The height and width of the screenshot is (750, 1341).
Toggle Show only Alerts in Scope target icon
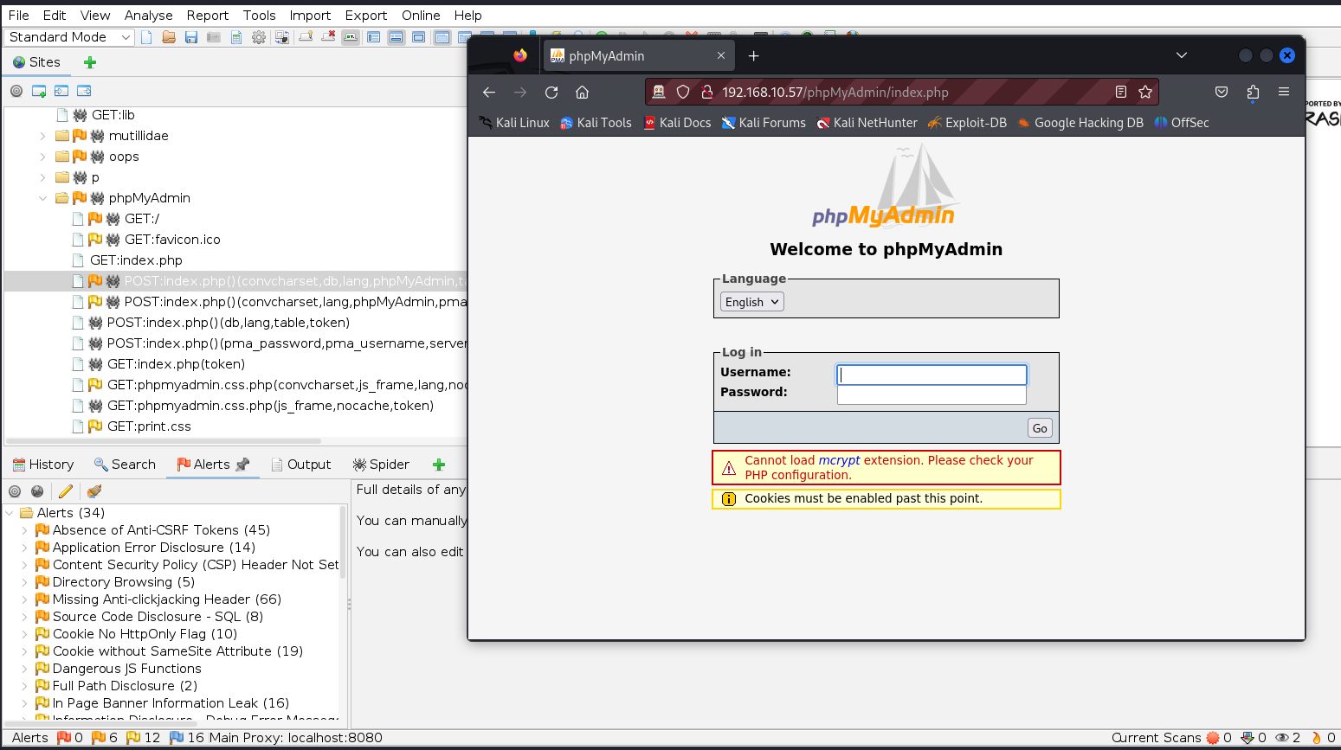(x=15, y=491)
